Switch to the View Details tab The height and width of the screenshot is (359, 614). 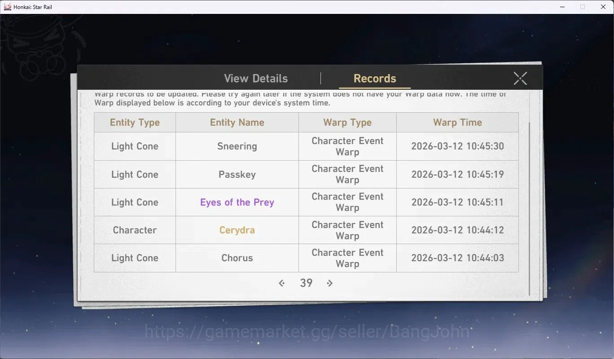(256, 79)
